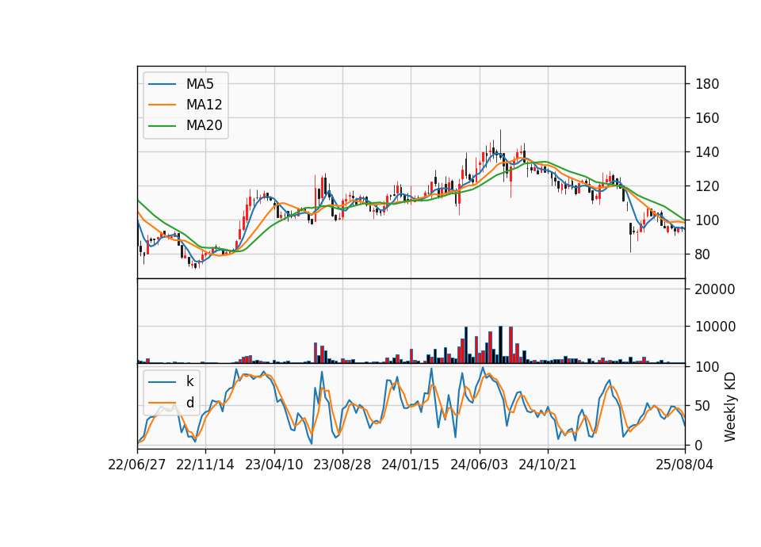This screenshot has height=547, width=761.
Task: Click the d legend label in KD panel
Action: (x=189, y=403)
